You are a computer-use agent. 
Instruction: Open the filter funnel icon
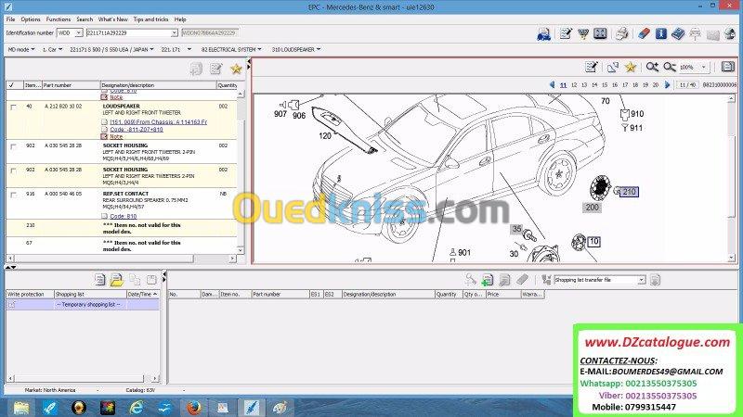(x=583, y=33)
